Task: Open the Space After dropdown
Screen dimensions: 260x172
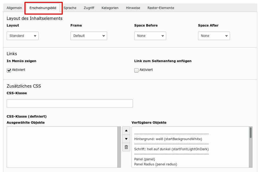Action: click(214, 36)
